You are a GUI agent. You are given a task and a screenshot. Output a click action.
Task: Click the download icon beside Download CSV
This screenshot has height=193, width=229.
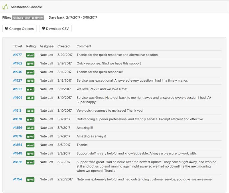click(x=44, y=28)
